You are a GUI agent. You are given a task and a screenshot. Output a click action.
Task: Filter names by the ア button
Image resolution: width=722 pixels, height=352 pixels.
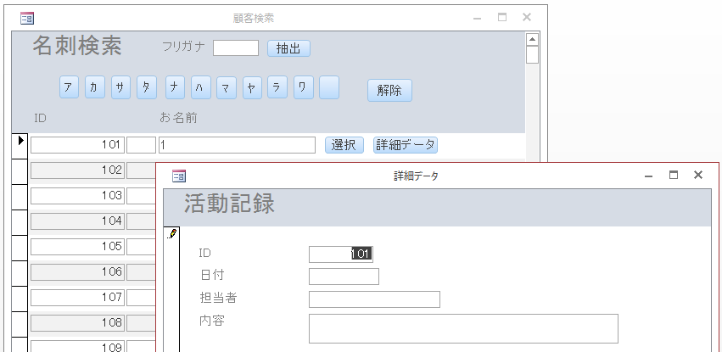(x=69, y=87)
